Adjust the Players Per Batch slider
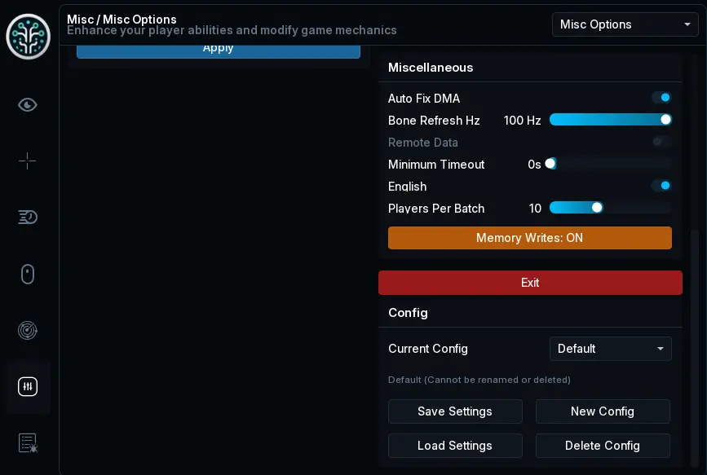The image size is (707, 475). tap(611, 208)
